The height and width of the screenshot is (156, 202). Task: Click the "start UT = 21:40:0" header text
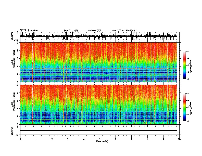[123, 31]
